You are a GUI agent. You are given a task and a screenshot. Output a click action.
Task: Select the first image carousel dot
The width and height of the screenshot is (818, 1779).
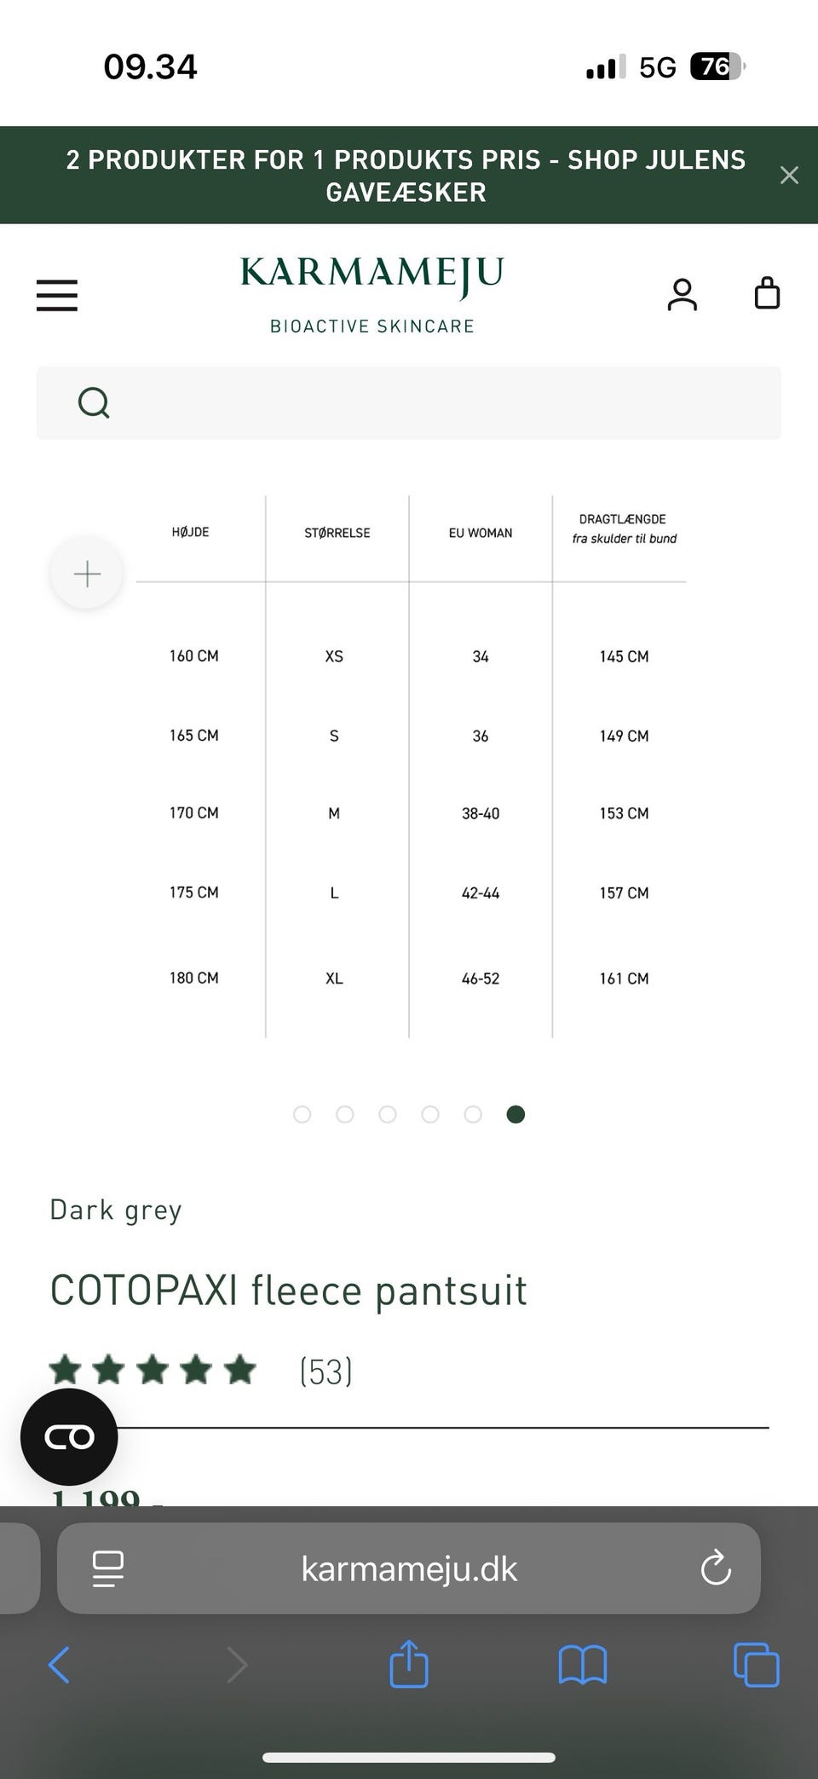tap(302, 1114)
